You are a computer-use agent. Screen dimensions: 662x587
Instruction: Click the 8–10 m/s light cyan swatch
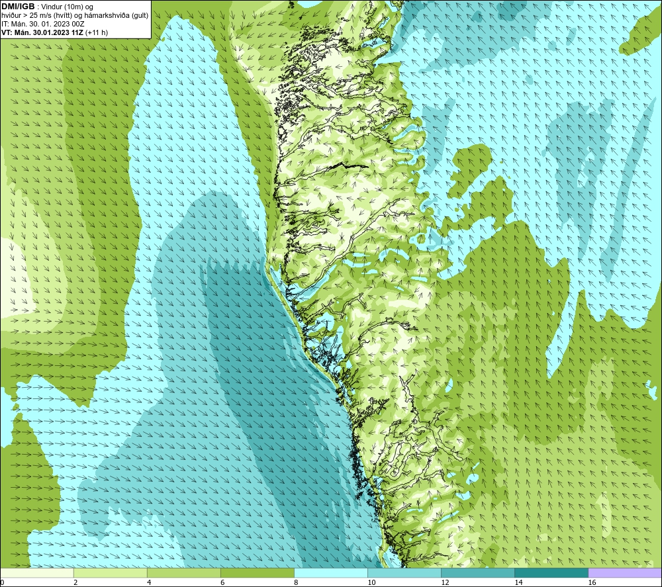point(330,572)
